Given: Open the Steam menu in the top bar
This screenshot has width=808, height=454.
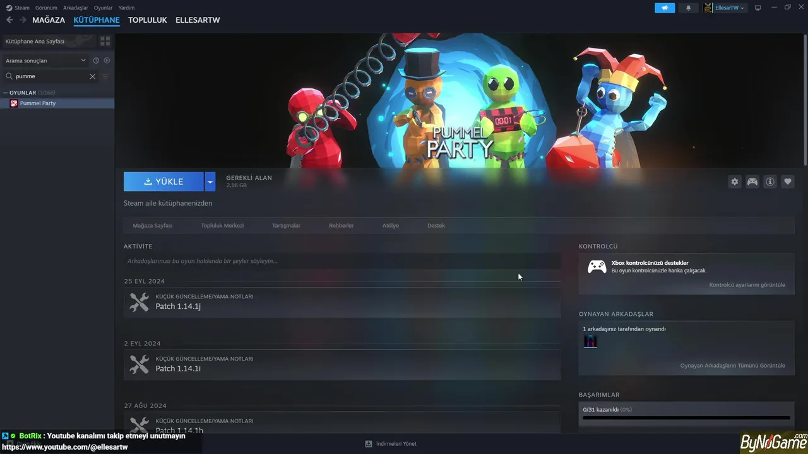Looking at the screenshot, I should tap(18, 8).
